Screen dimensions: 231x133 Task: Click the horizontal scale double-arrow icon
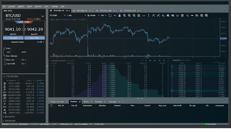point(144,16)
